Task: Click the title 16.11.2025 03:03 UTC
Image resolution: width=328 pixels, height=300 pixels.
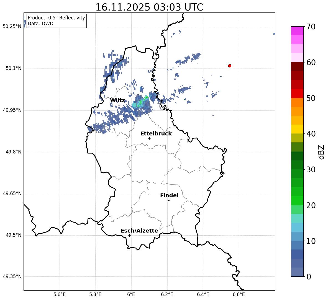Action: [149, 7]
